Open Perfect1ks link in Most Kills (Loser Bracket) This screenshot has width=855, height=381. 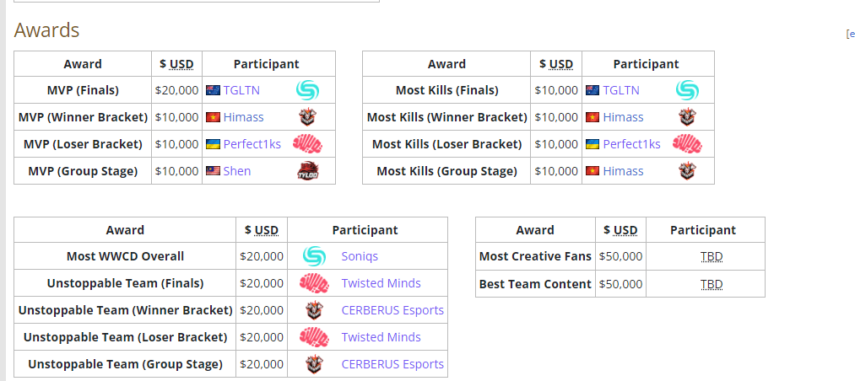(631, 144)
